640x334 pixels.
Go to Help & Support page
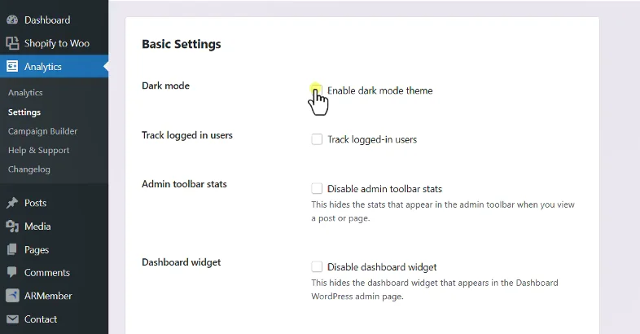coord(39,150)
